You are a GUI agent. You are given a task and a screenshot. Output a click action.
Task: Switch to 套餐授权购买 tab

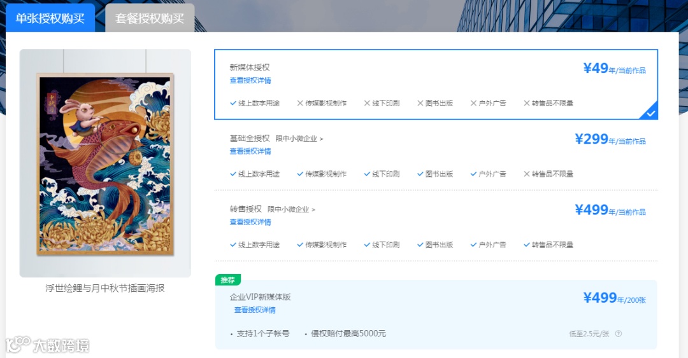click(x=150, y=18)
